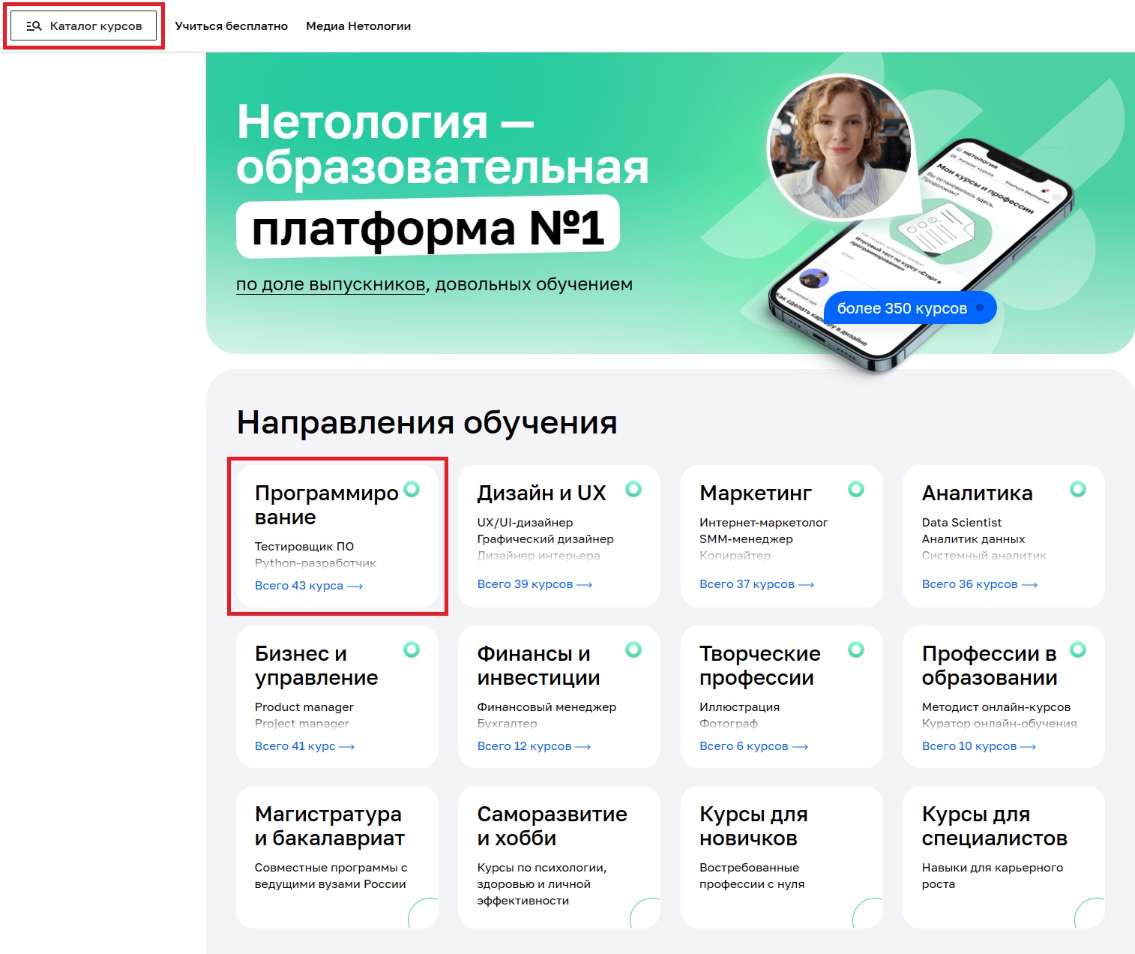Open 'Всего 36 курсов' link

point(979,584)
